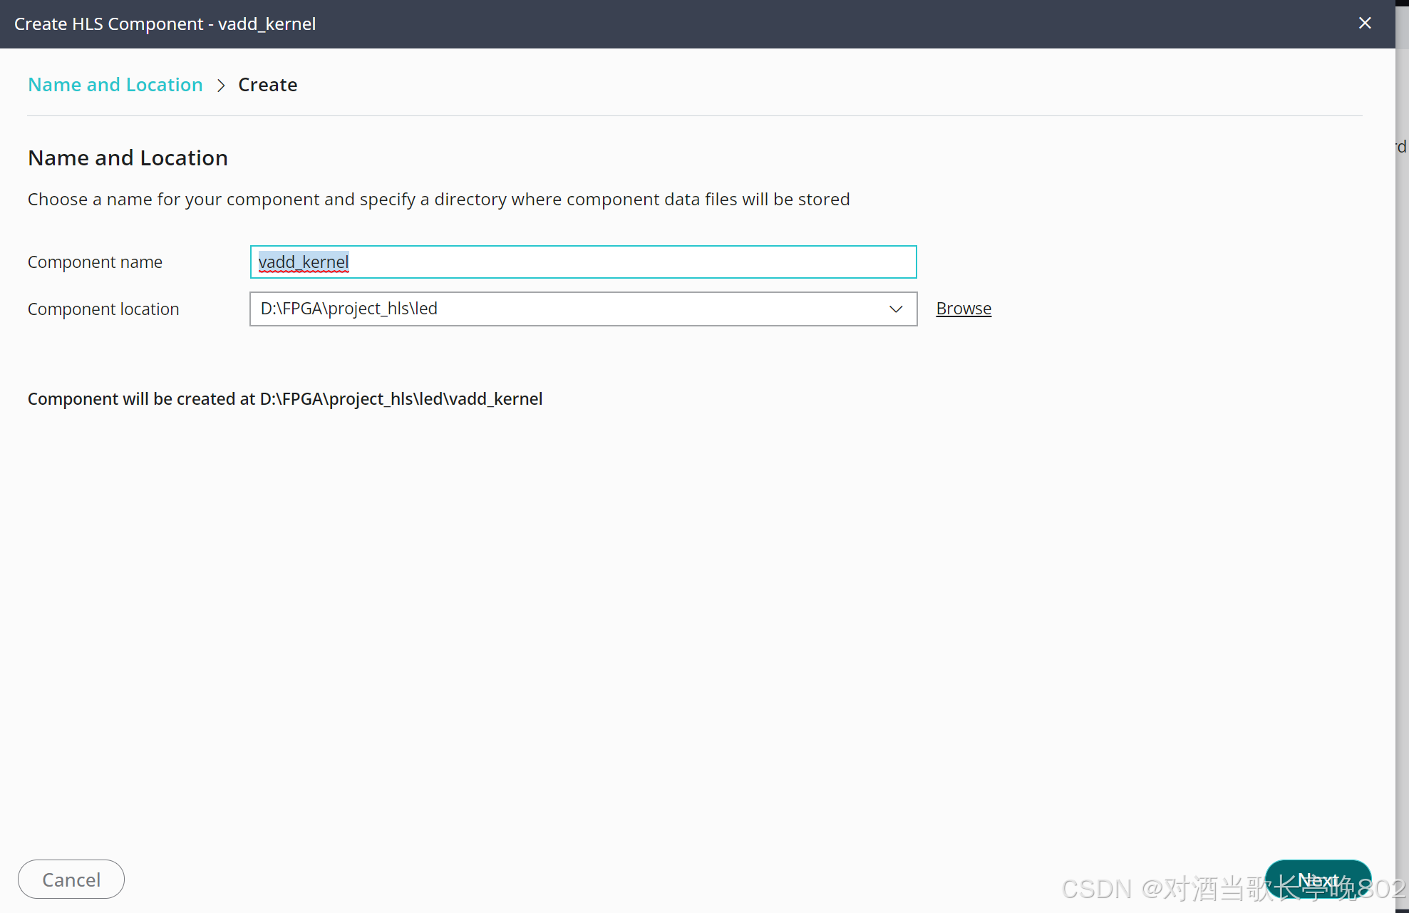Viewport: 1409px width, 913px height.
Task: Click the dialog title bar text
Action: pyautogui.click(x=165, y=24)
